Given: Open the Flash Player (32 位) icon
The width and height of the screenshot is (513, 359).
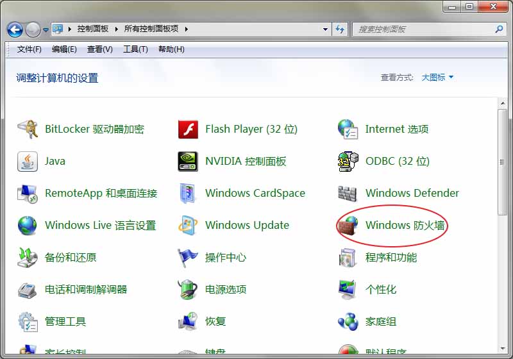Looking at the screenshot, I should tap(188, 129).
